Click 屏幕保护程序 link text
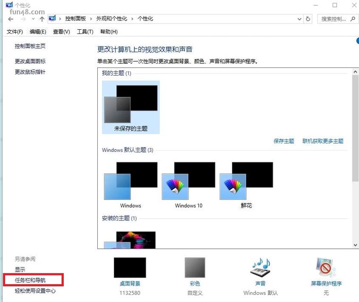Screen dimensions: 359x302 (x=326, y=284)
